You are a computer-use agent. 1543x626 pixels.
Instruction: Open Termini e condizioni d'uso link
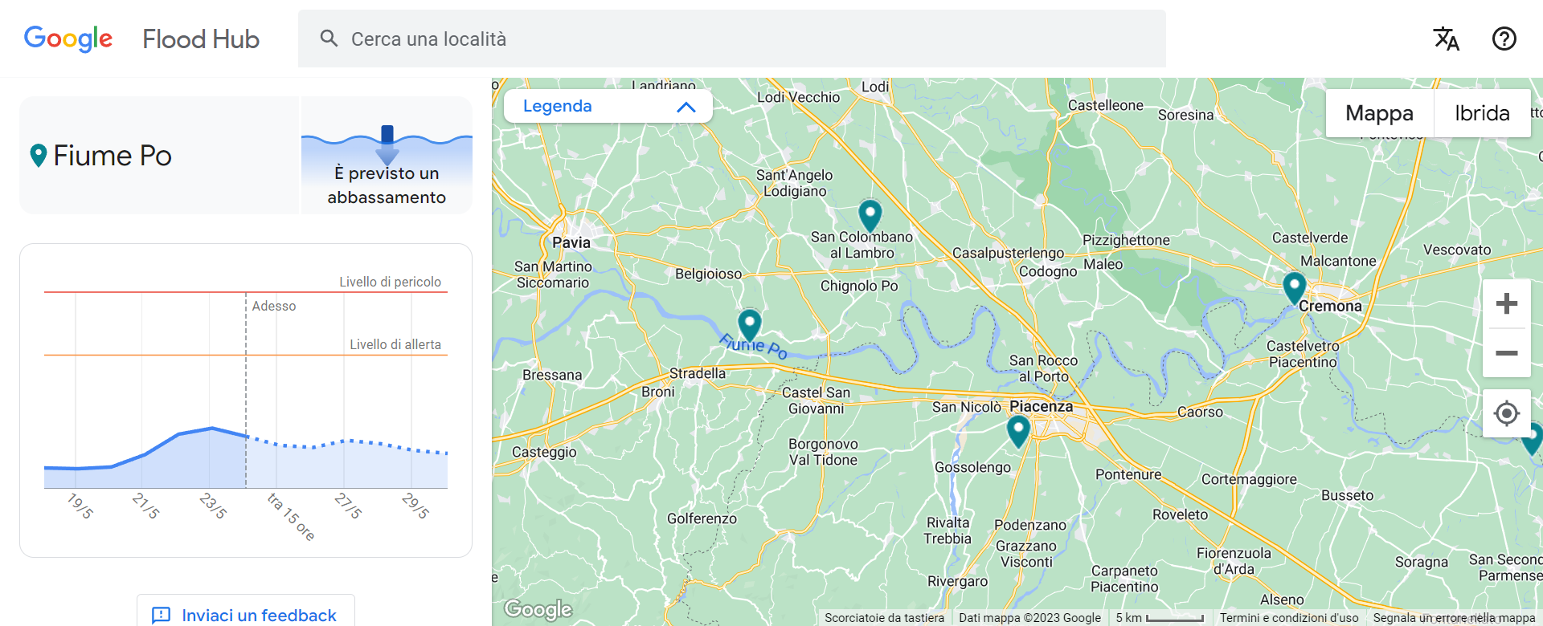[1288, 618]
